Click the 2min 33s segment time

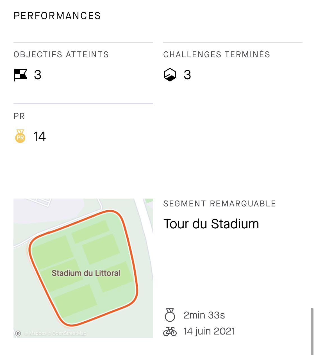204,315
